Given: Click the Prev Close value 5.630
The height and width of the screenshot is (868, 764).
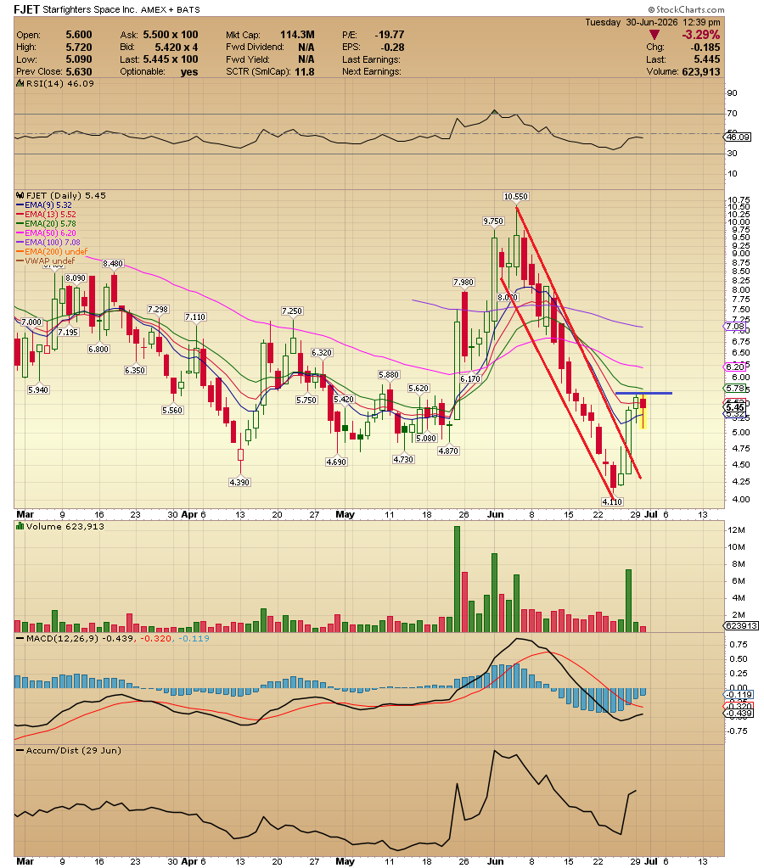Looking at the screenshot, I should tap(79, 71).
